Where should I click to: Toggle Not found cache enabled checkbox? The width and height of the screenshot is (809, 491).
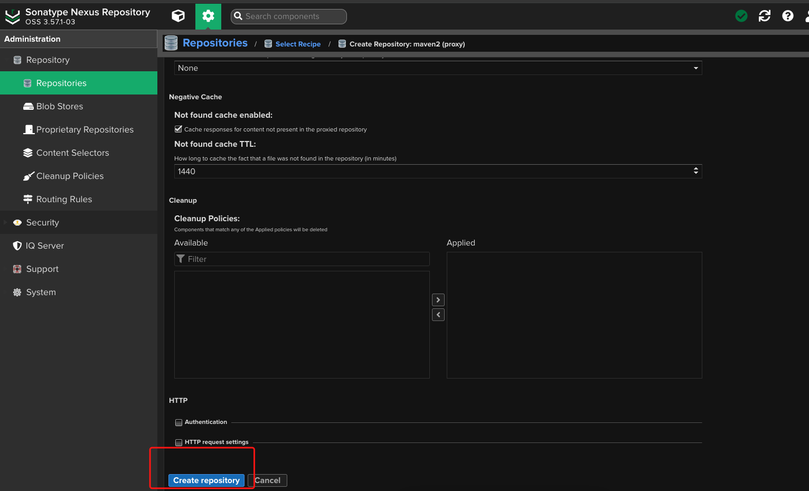(178, 129)
